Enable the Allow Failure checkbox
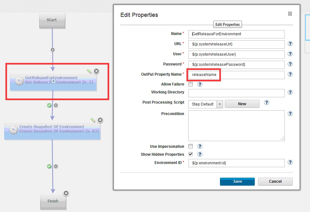310x212 pixels. 191,85
